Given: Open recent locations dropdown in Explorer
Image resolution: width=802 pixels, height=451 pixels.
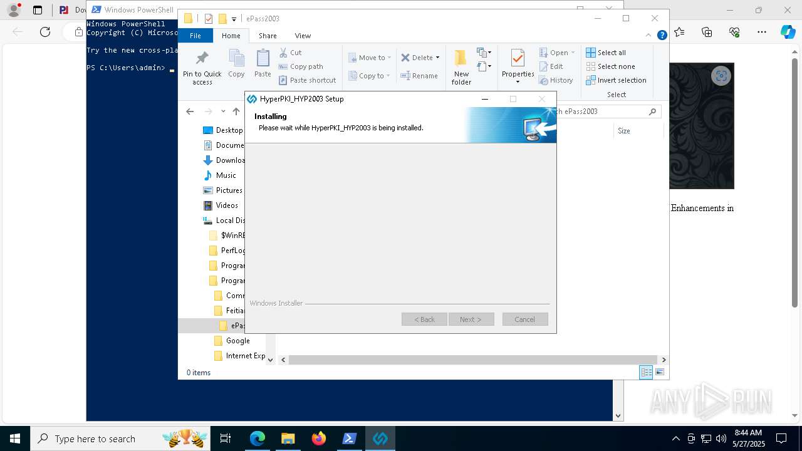Looking at the screenshot, I should click(223, 111).
